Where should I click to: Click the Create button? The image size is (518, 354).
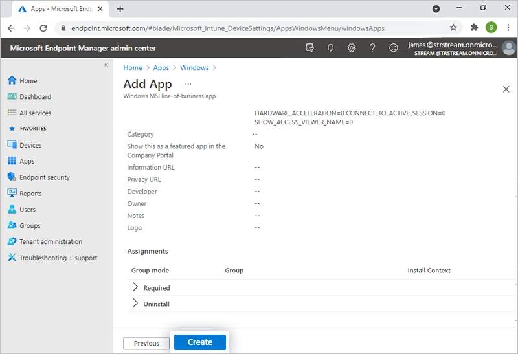pos(199,342)
